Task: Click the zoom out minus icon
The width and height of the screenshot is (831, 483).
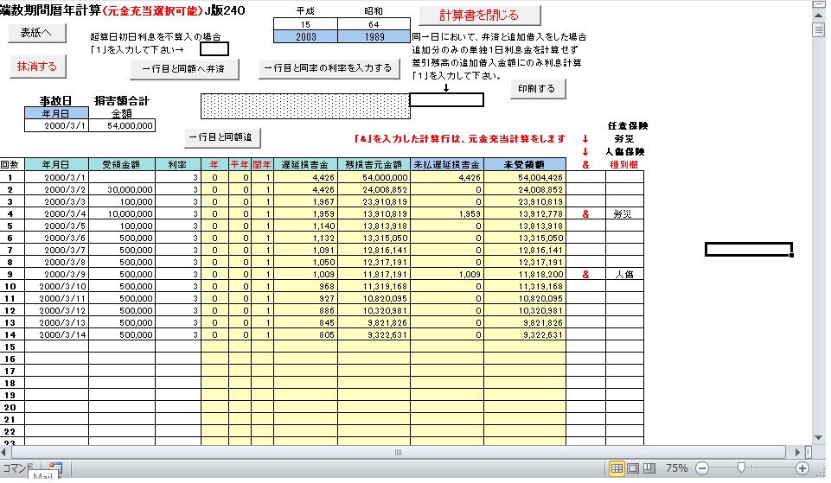Action: click(702, 468)
